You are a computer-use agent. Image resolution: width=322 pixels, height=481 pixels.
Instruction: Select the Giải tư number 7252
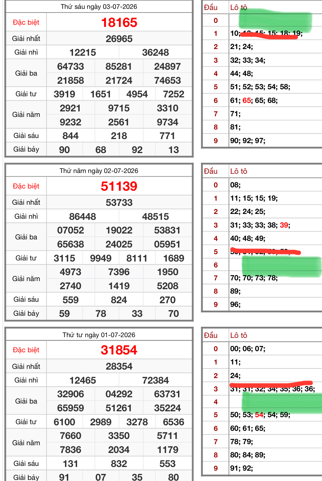pos(174,94)
